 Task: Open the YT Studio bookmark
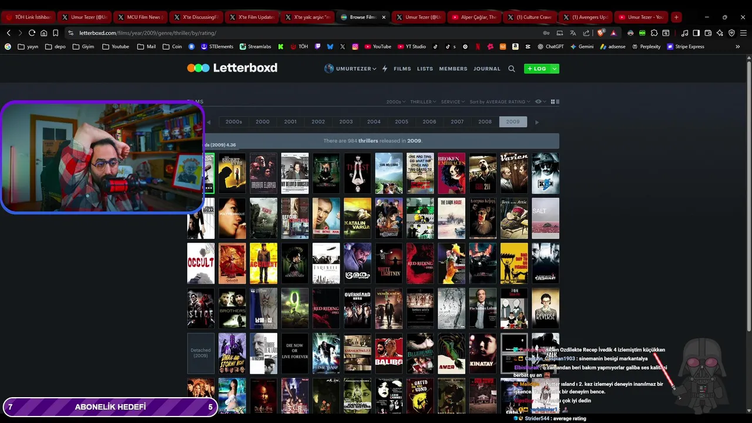(412, 46)
